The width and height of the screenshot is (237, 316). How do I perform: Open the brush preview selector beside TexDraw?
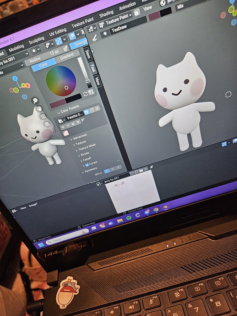105,34
